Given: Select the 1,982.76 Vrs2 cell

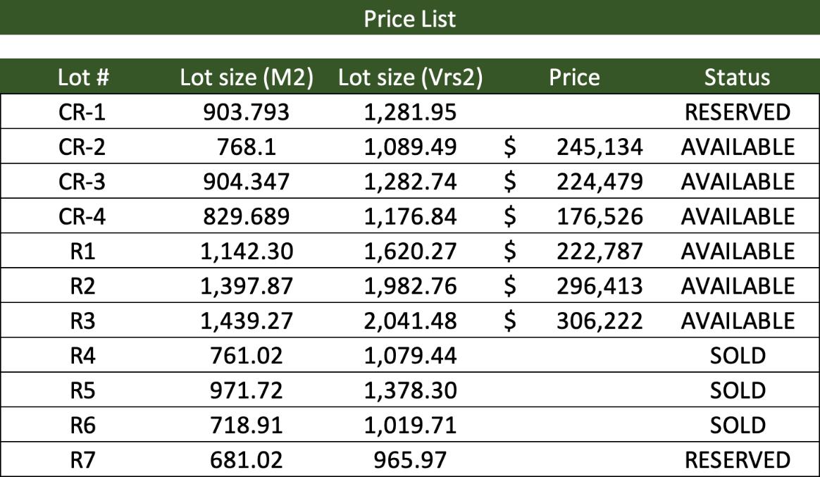Looking at the screenshot, I should tap(410, 286).
